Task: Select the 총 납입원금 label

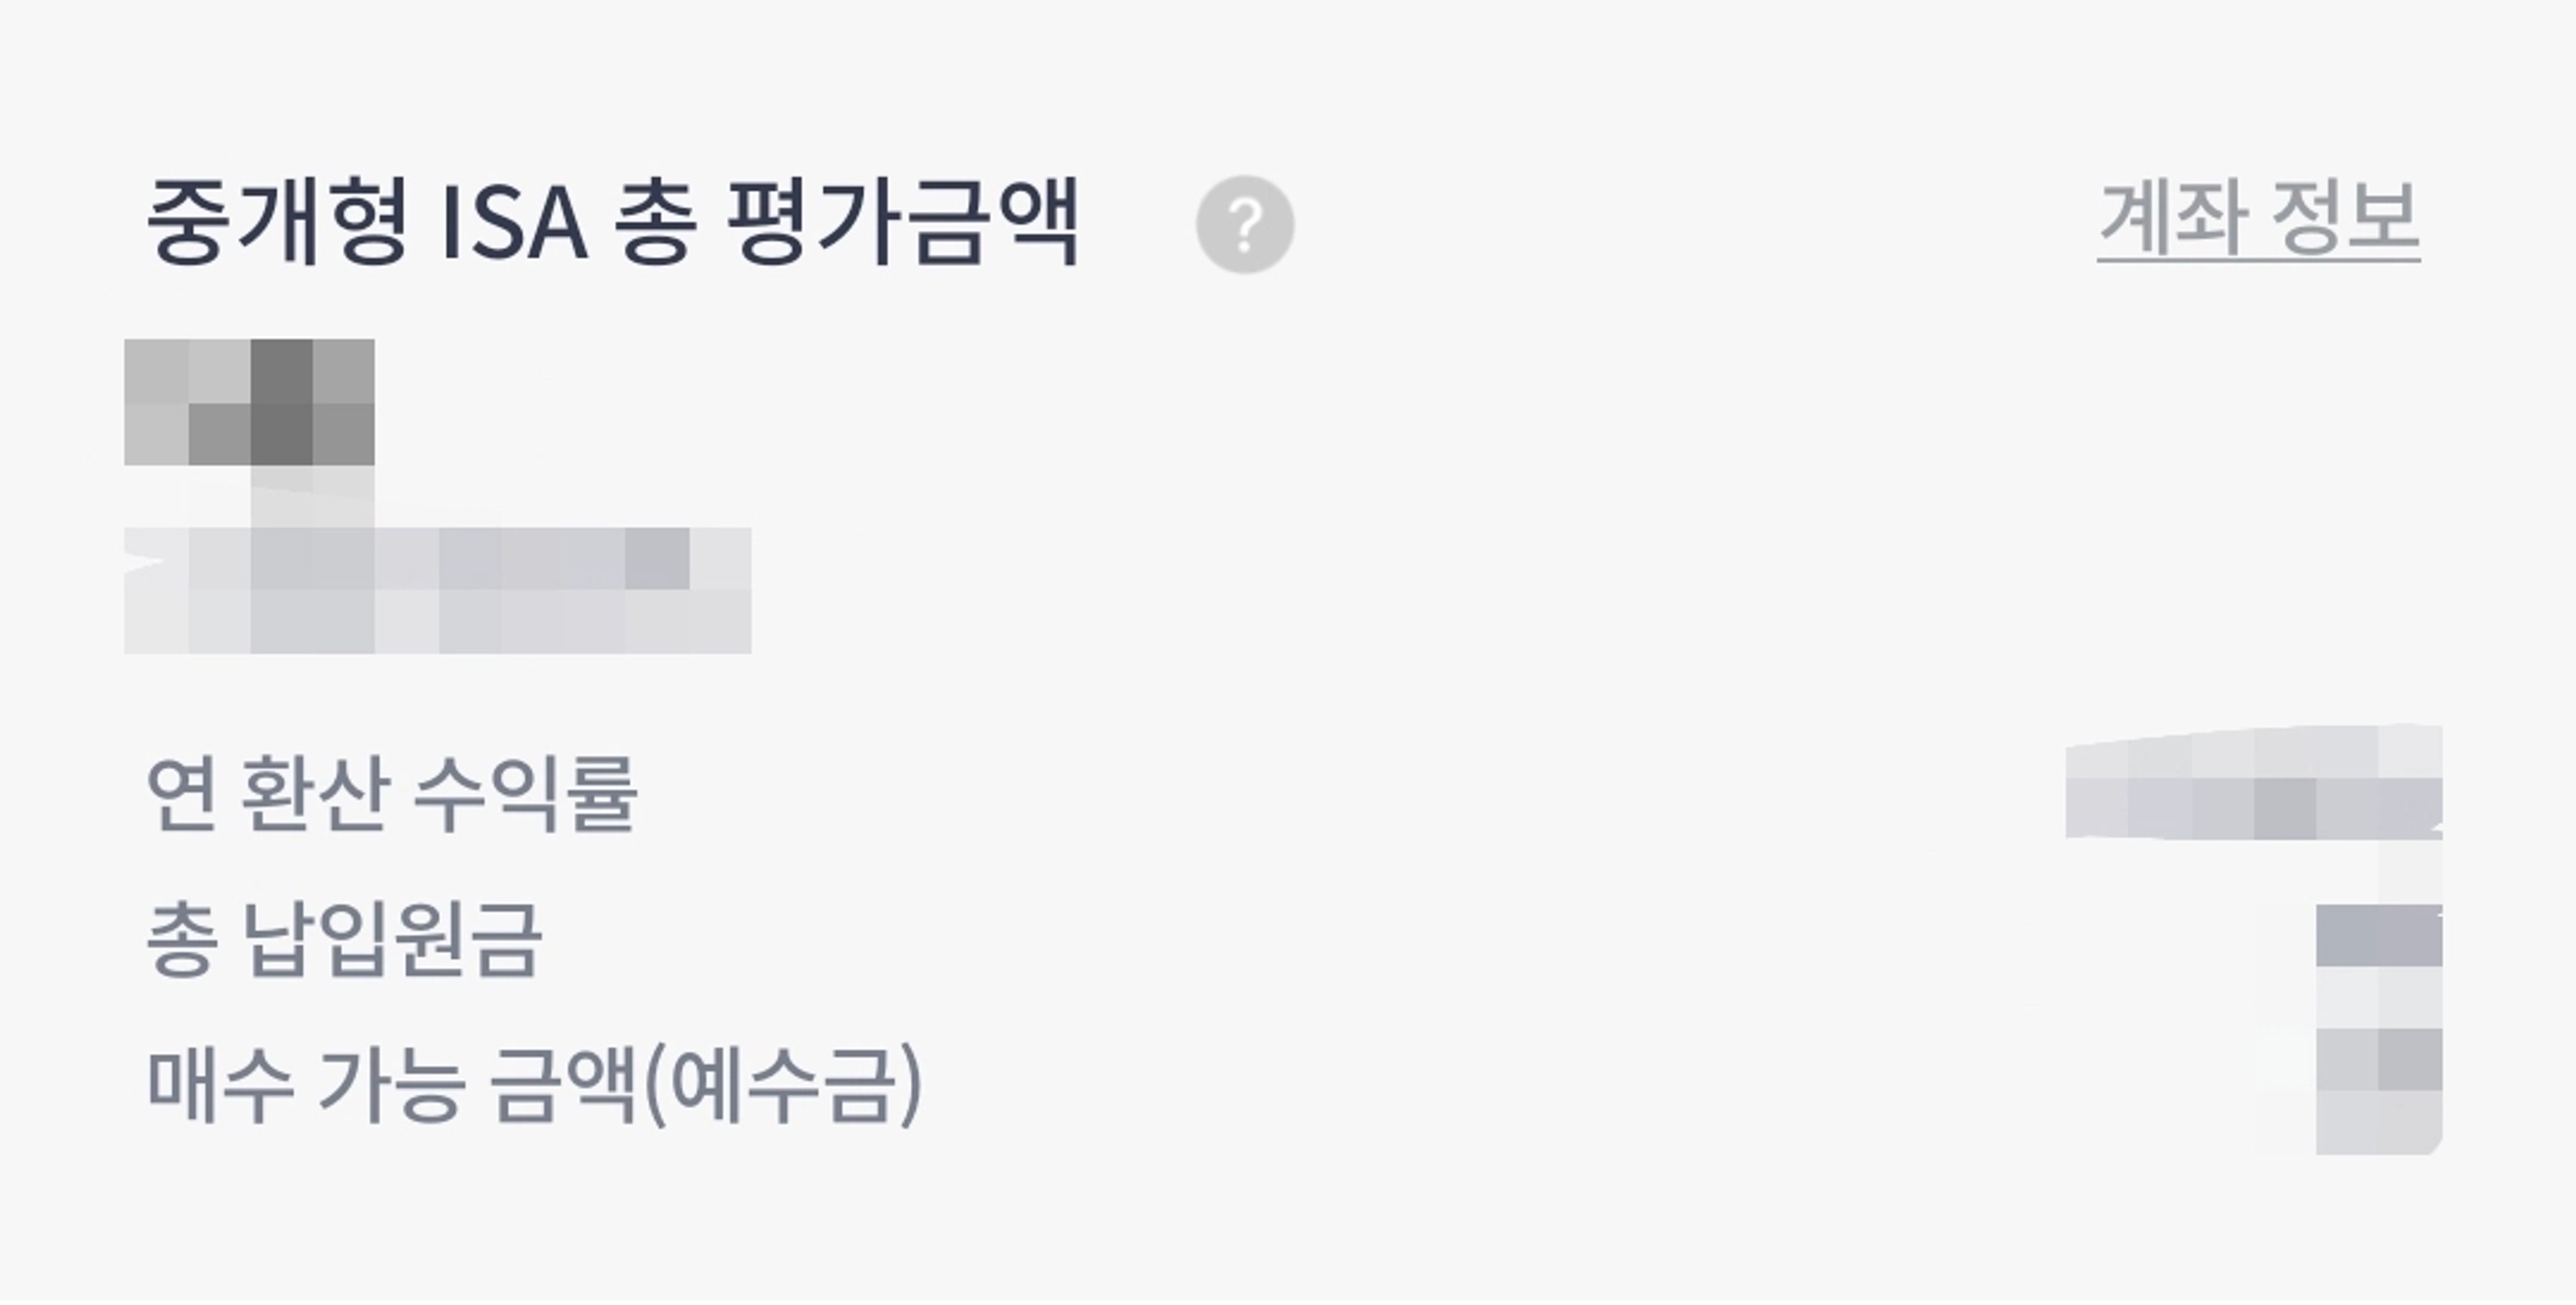Action: [x=344, y=940]
